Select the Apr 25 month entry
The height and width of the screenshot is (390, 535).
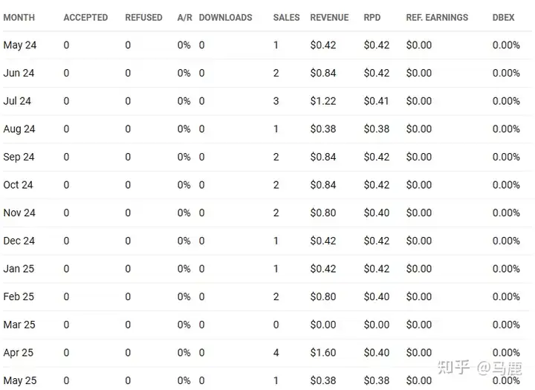[x=19, y=353]
